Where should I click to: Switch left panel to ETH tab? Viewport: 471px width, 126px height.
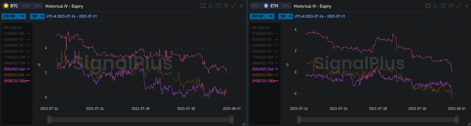pyautogui.click(x=26, y=6)
